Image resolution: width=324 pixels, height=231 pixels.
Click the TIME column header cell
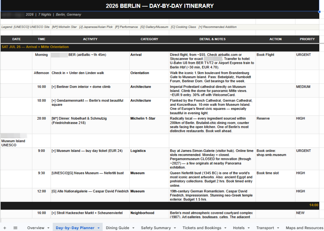pos(41,39)
